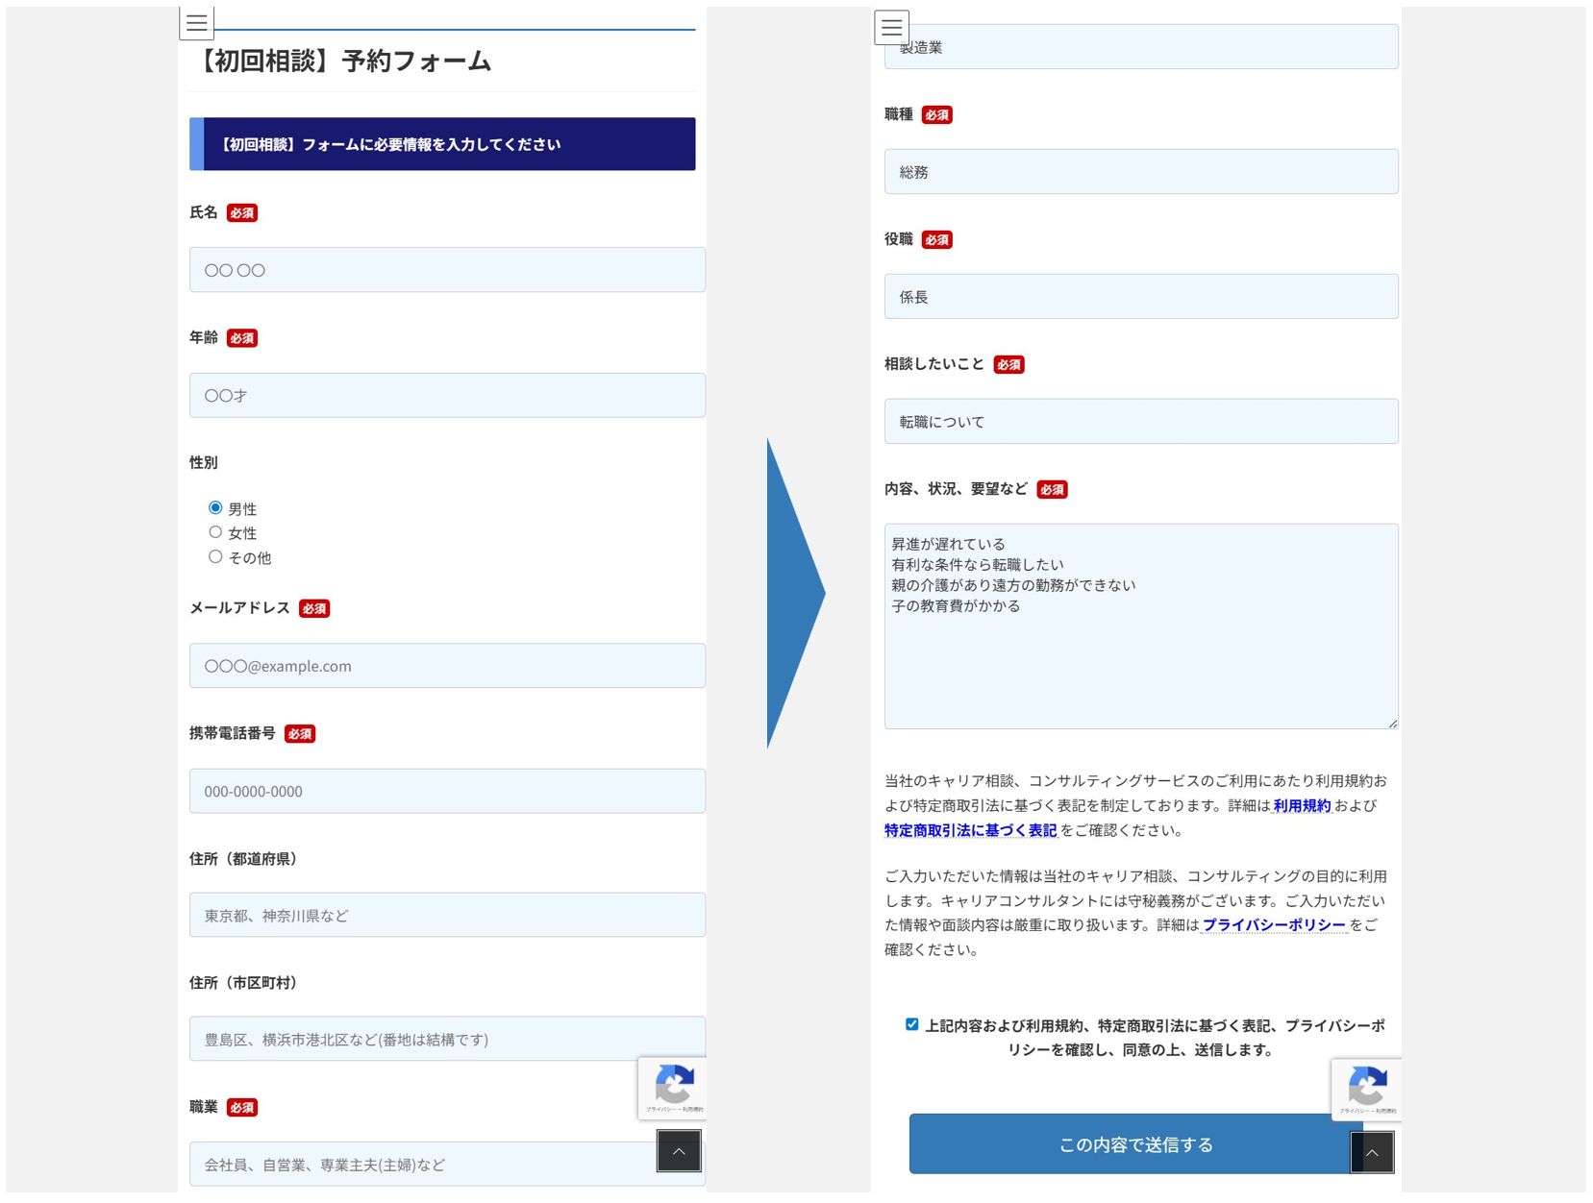Screen dimensions: 1593x1203
Task: Uncheck the agreement consent checkbox
Action: tap(911, 1024)
